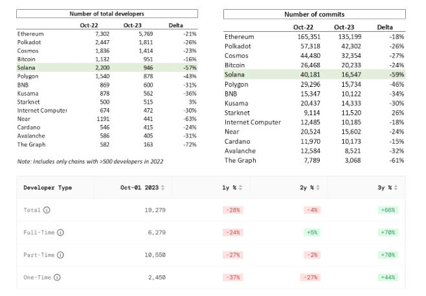Click the info icon next to Total
426x296 pixels.
click(47, 210)
